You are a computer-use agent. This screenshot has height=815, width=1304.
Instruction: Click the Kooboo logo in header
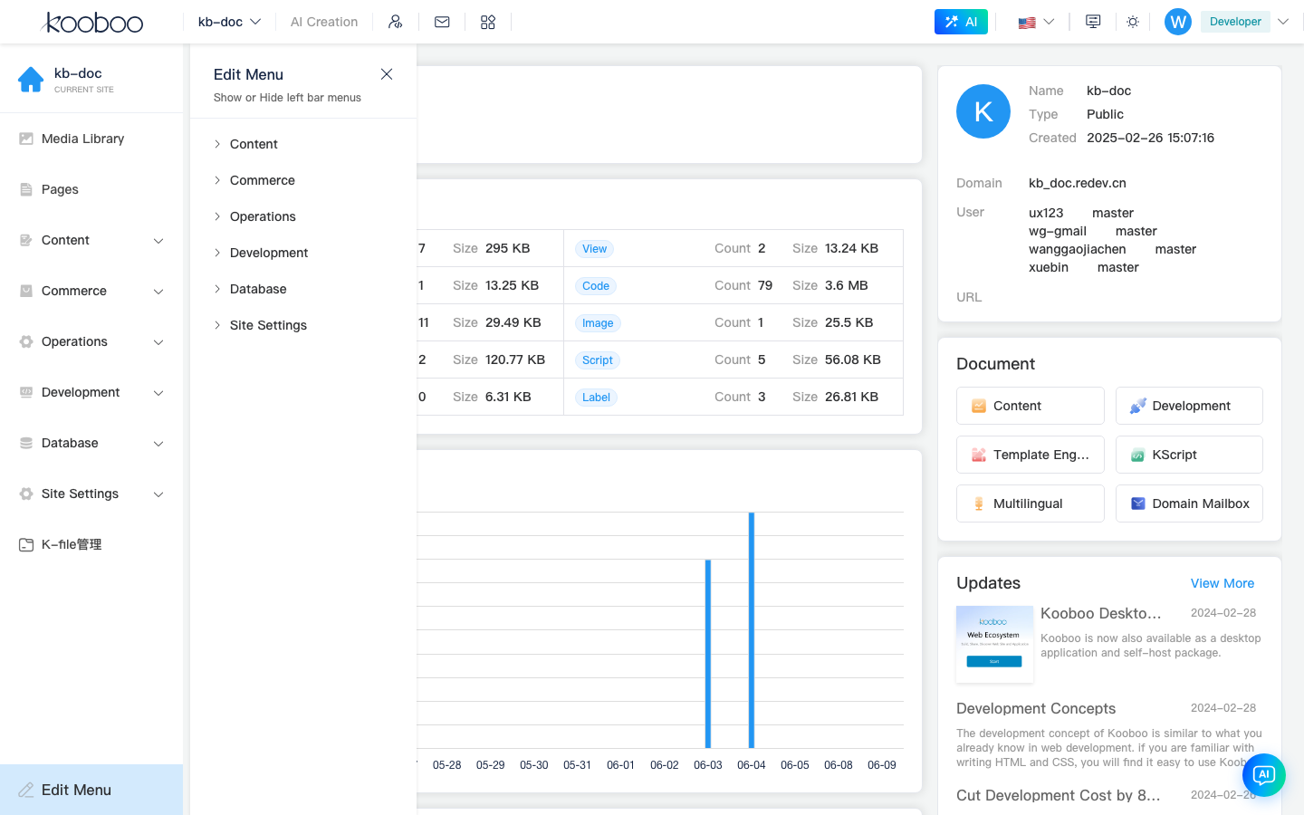click(x=92, y=22)
